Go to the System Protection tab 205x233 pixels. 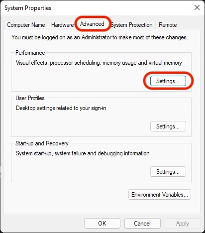click(132, 25)
